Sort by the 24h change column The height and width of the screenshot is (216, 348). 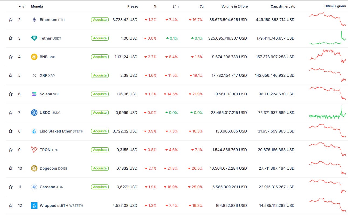(175, 6)
